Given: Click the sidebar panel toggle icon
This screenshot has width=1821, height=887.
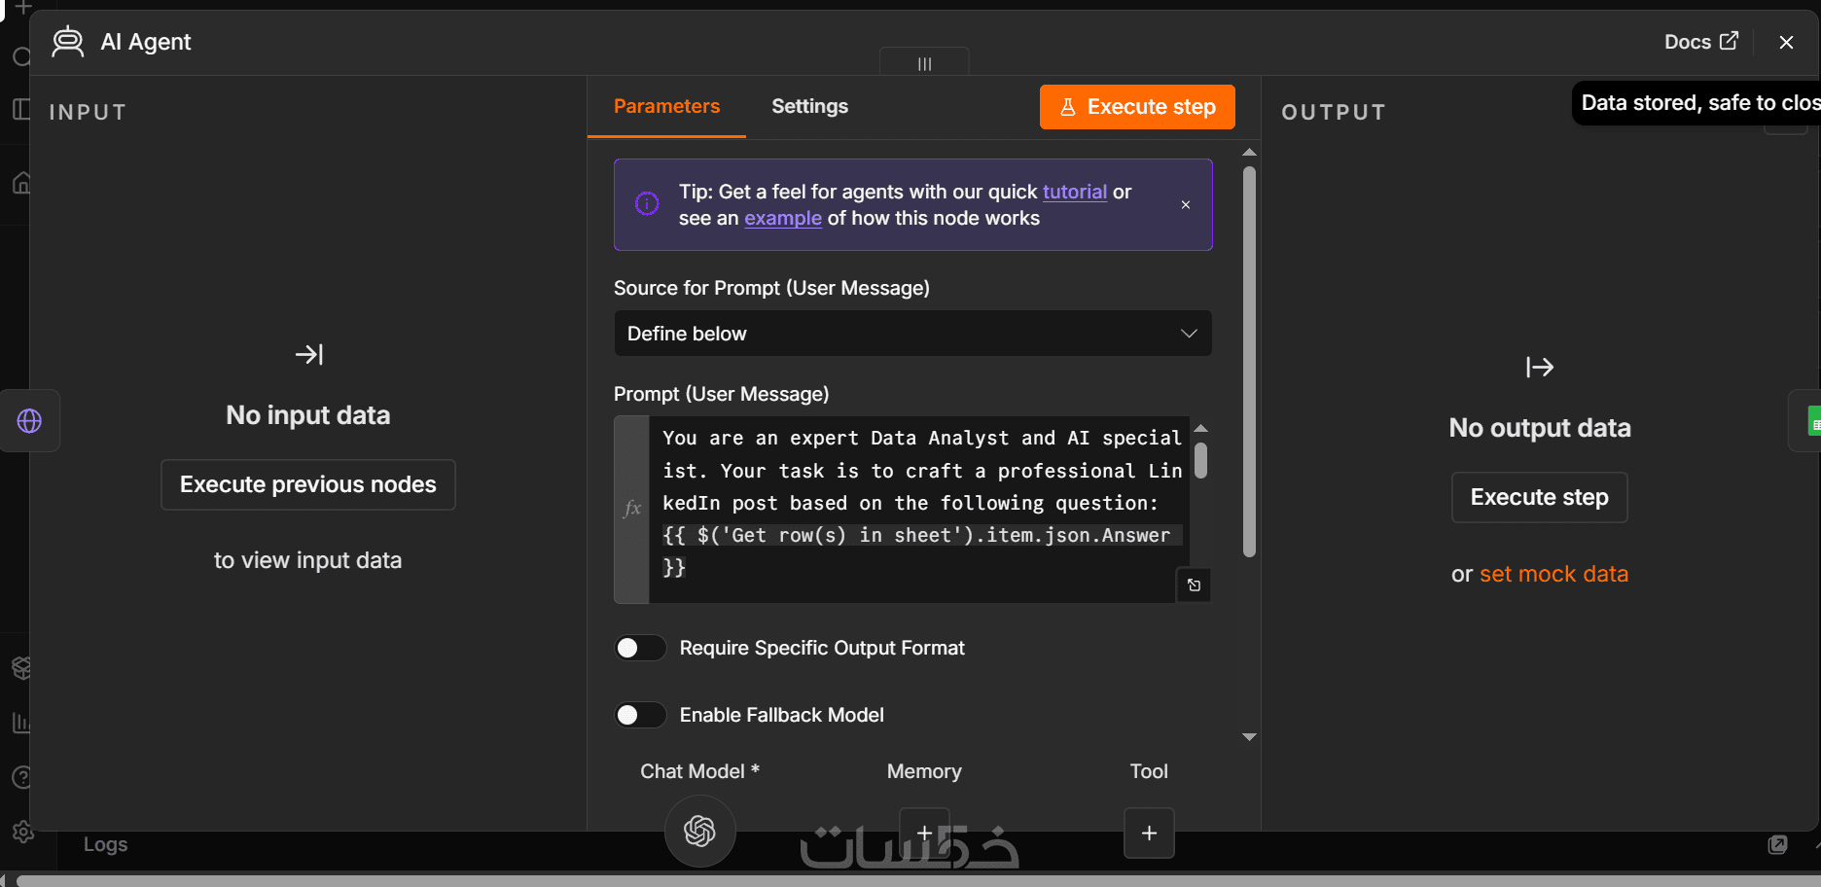Looking at the screenshot, I should coord(20,108).
